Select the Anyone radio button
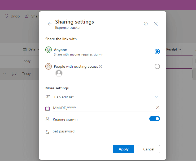This screenshot has height=161, width=196. 157,52
